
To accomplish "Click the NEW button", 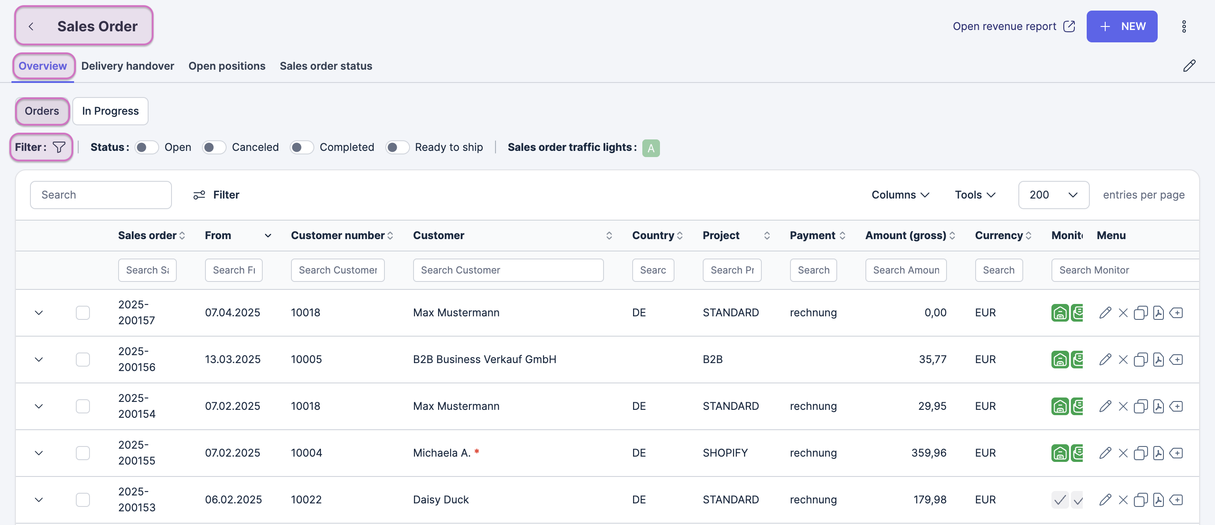I will 1122,26.
